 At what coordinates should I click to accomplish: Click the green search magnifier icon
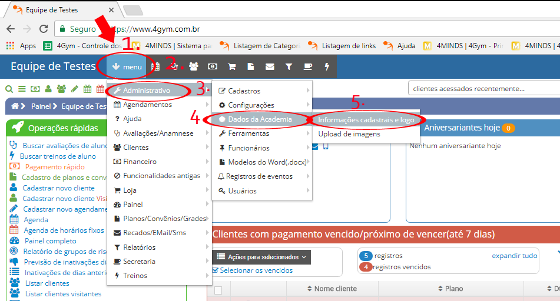9,89
